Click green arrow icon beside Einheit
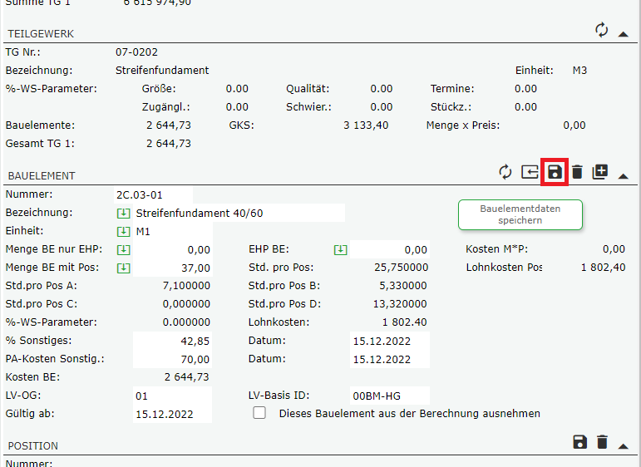This screenshot has width=641, height=467. click(124, 231)
